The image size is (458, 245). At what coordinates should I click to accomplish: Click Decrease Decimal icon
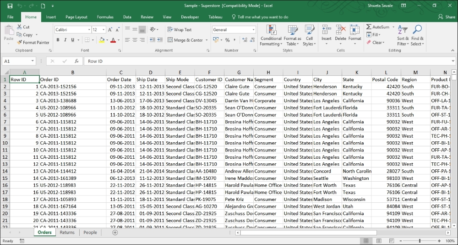click(x=252, y=40)
